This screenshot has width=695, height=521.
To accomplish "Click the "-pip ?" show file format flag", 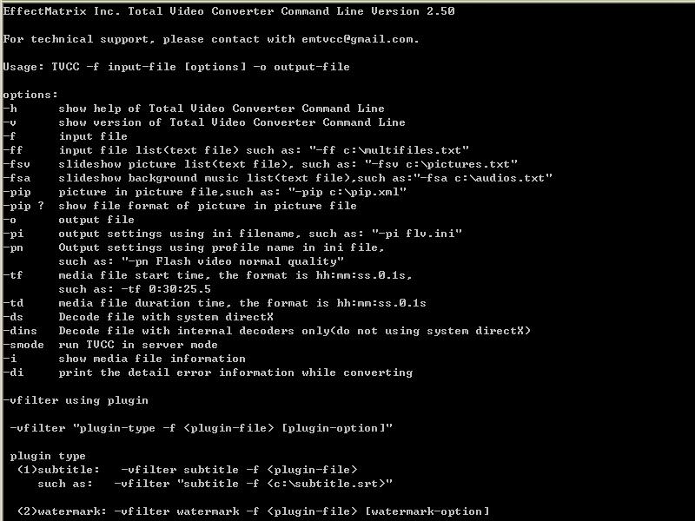I will click(24, 206).
